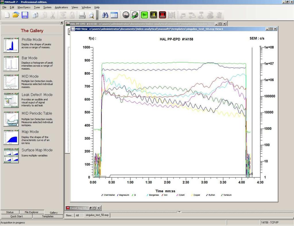294x226 pixels.
Task: Click the Magnesuim legend entry
Action: pos(123,195)
